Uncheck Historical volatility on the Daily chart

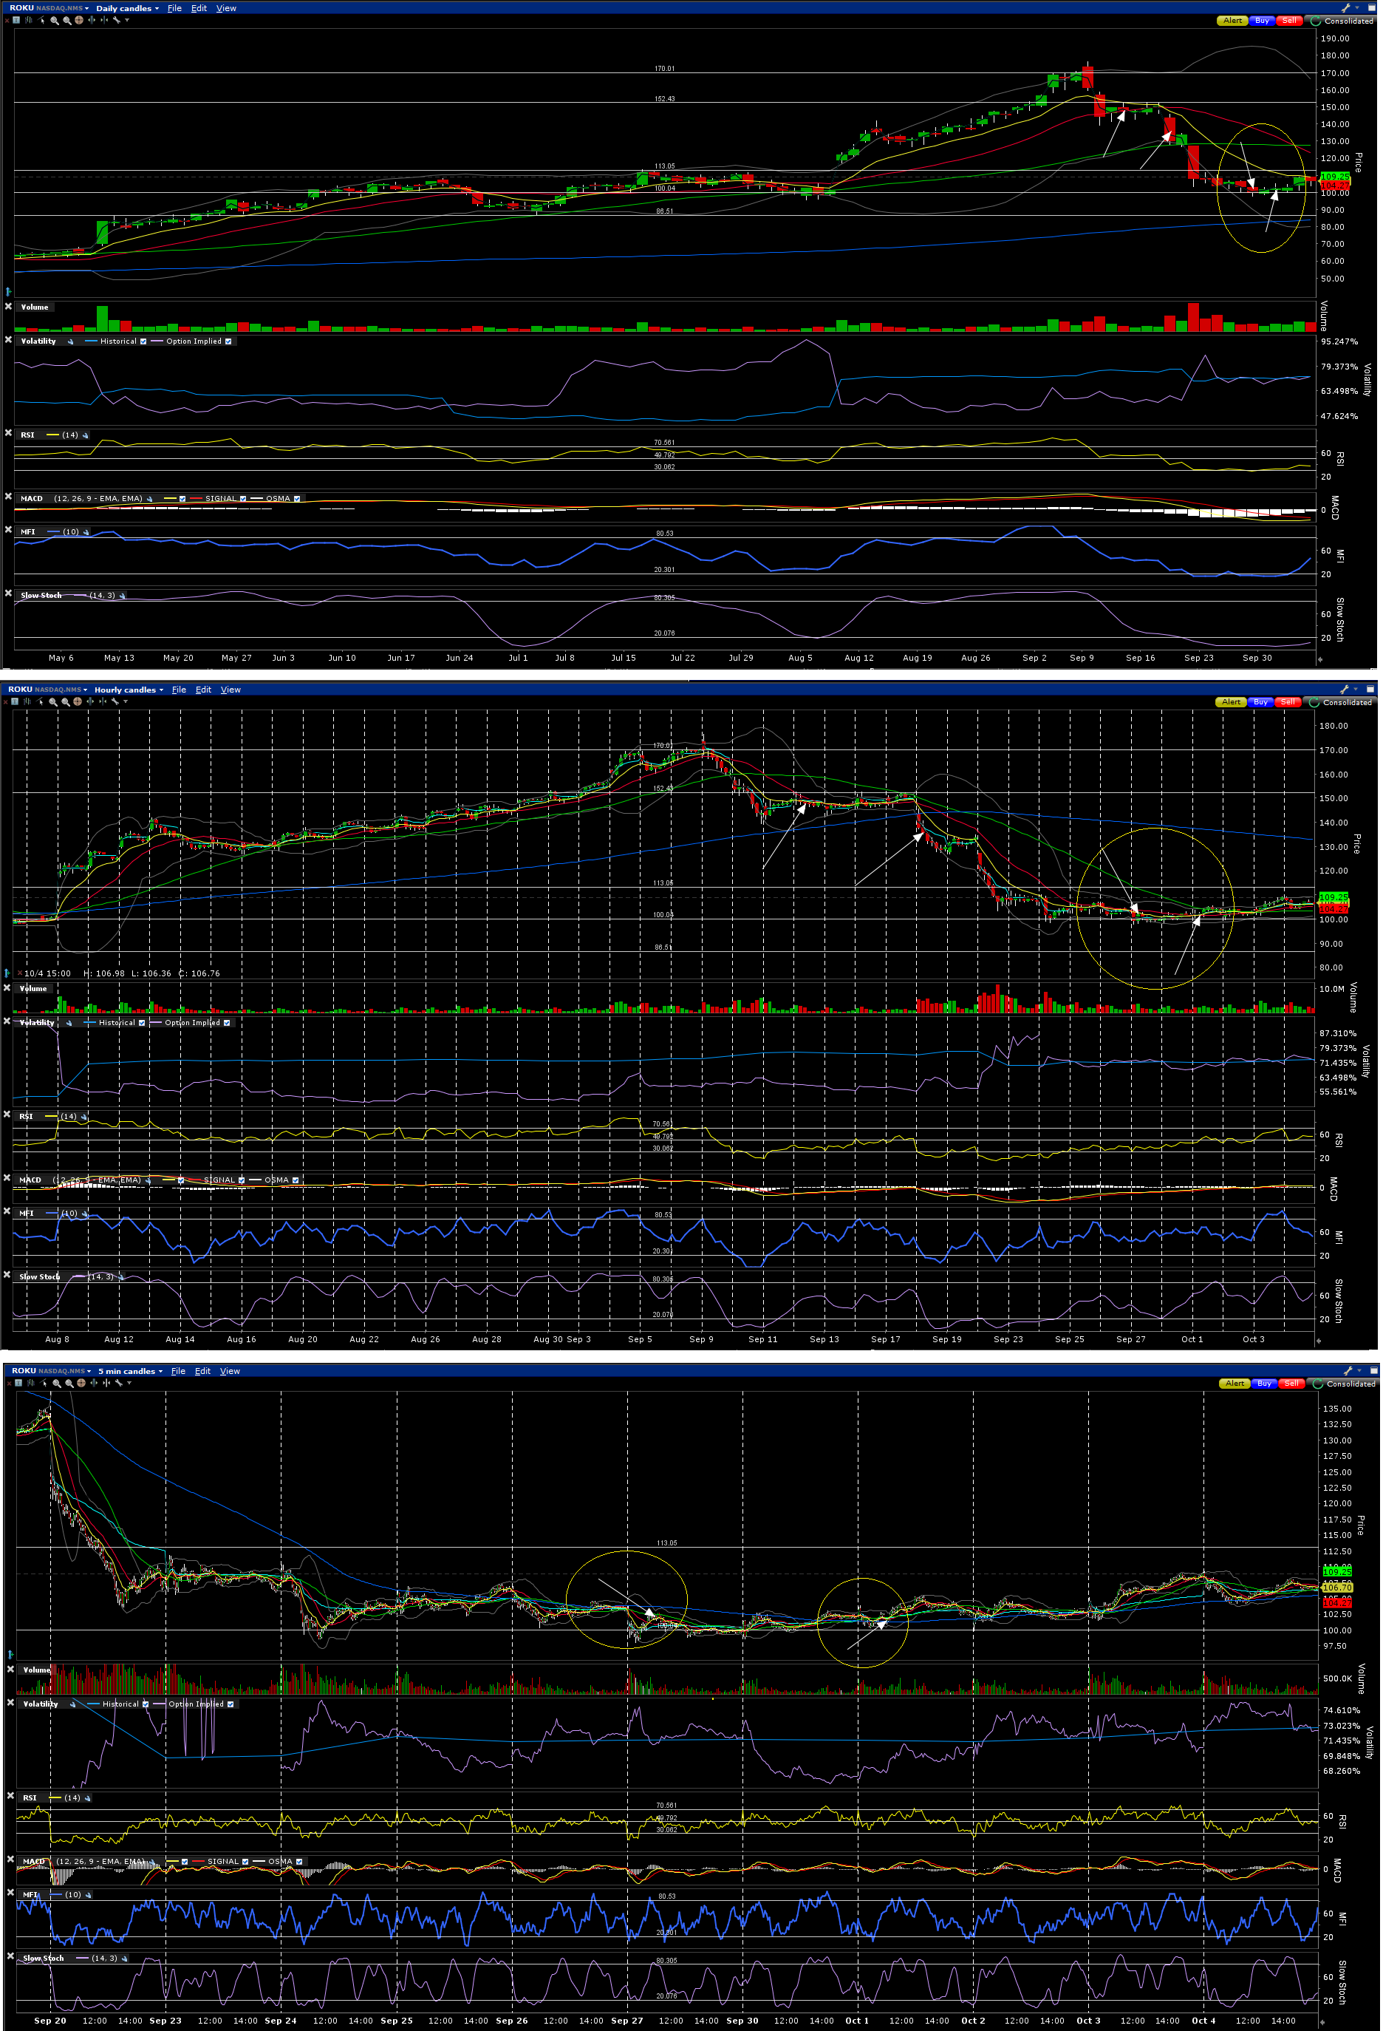point(143,341)
